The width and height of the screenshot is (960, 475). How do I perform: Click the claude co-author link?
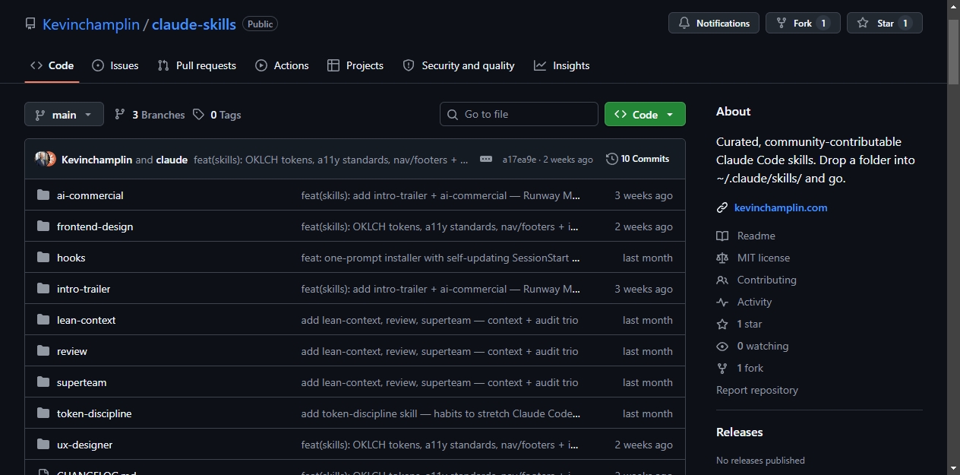tap(172, 160)
